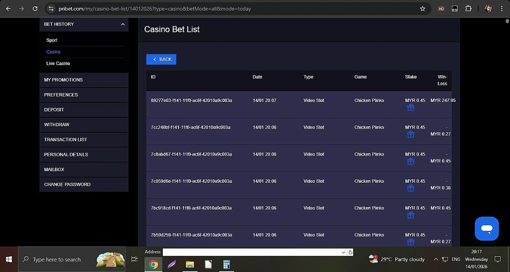Reload the page in Chrome
Image resolution: width=510 pixels, height=272 pixels.
[35, 8]
